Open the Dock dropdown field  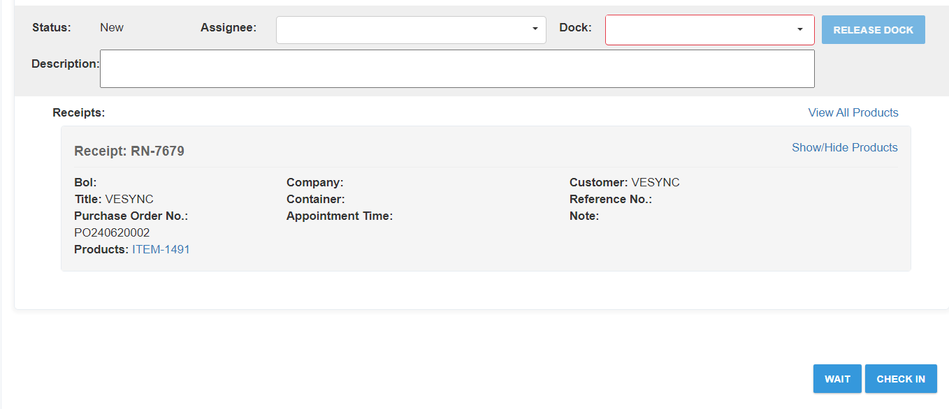click(699, 30)
